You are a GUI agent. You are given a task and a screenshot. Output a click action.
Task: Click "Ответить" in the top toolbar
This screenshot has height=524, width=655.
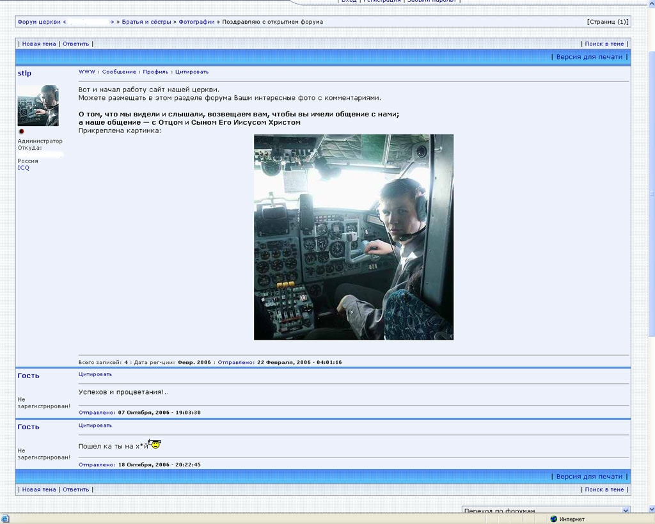(75, 44)
